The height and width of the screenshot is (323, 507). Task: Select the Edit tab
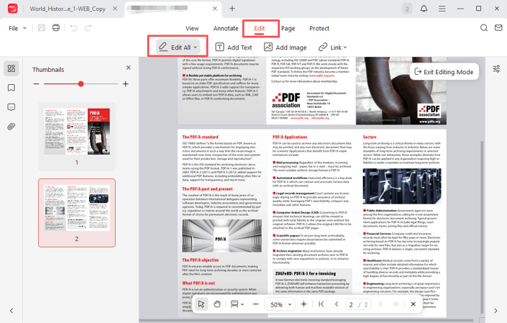260,29
